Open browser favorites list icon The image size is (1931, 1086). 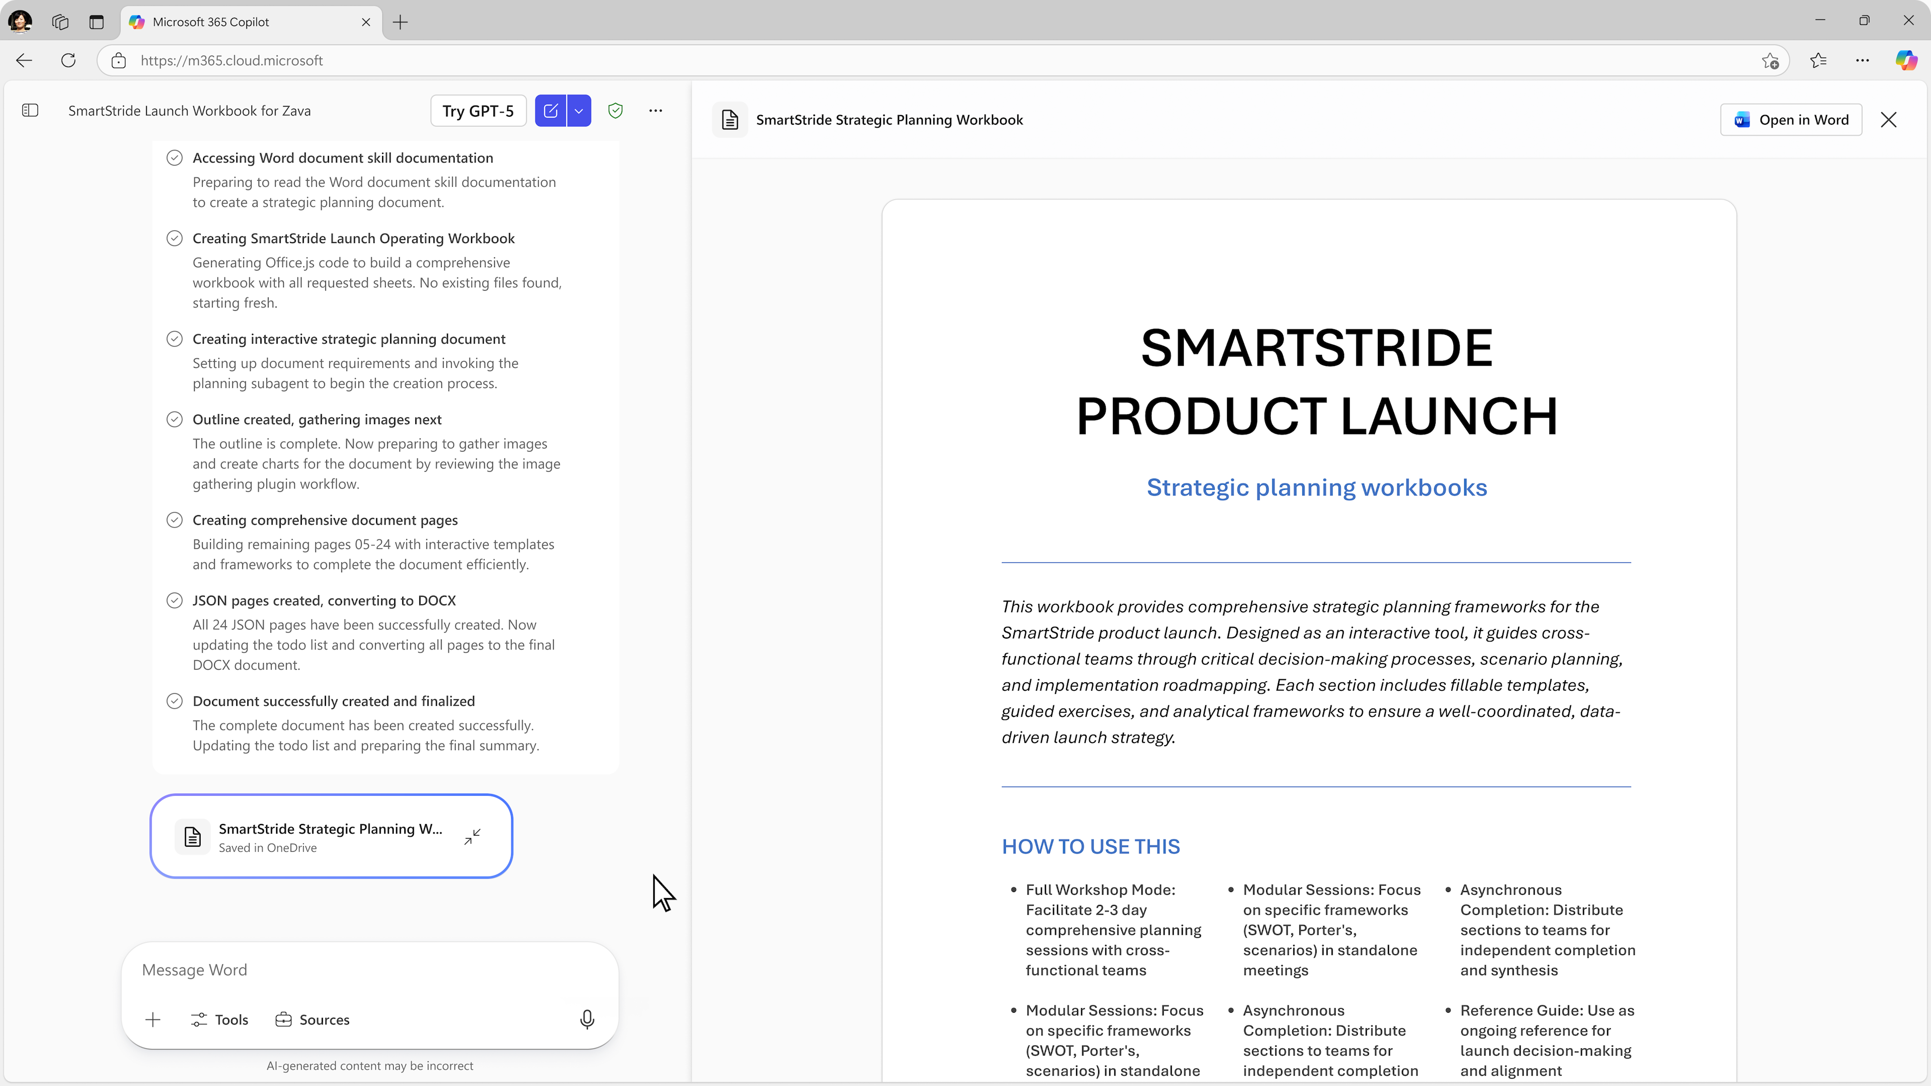pos(1818,61)
